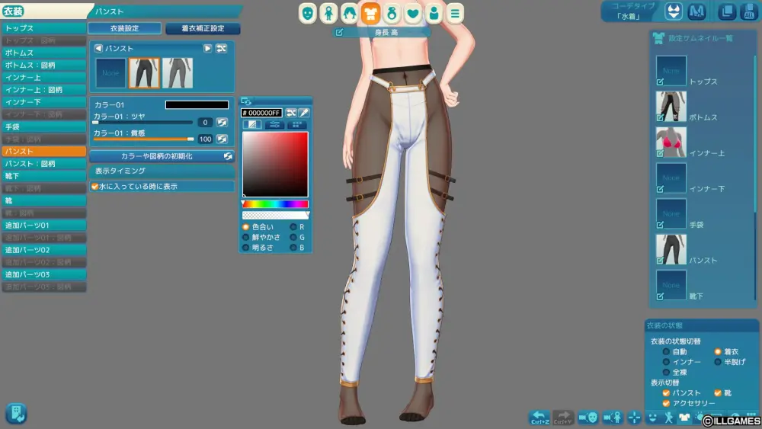Image resolution: width=762 pixels, height=429 pixels.
Task: Select 手袋 category
Action: coord(43,126)
